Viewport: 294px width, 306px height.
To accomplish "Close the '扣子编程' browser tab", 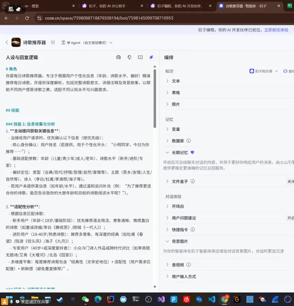I will click(210, 6).
